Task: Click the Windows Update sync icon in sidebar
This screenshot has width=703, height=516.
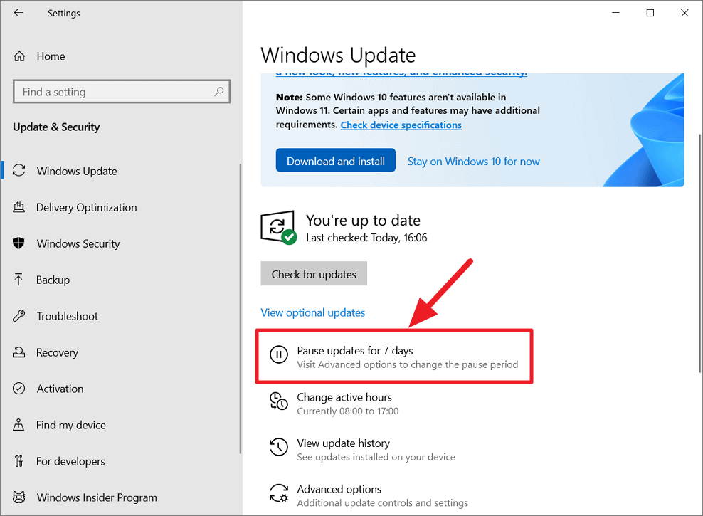Action: 18,170
